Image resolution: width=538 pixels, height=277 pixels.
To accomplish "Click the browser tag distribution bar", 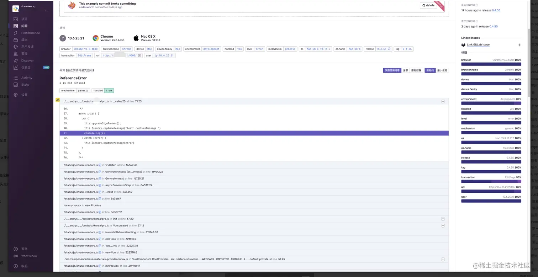I will (491, 64).
